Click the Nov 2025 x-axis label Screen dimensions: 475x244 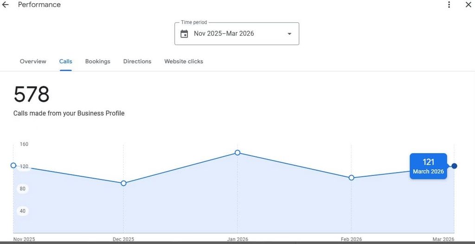point(24,239)
